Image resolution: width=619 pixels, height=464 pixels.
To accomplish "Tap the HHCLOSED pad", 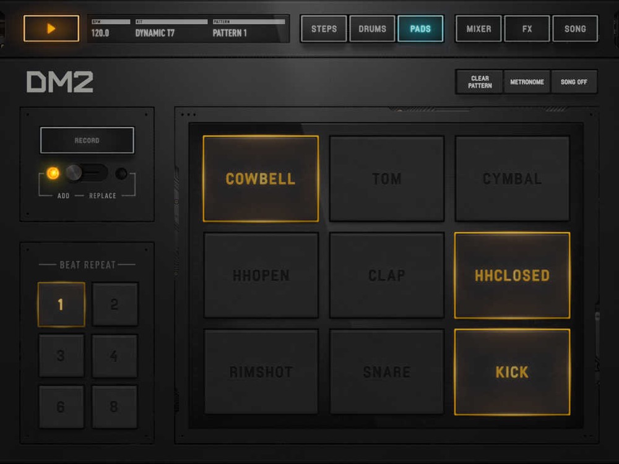I will tap(512, 275).
